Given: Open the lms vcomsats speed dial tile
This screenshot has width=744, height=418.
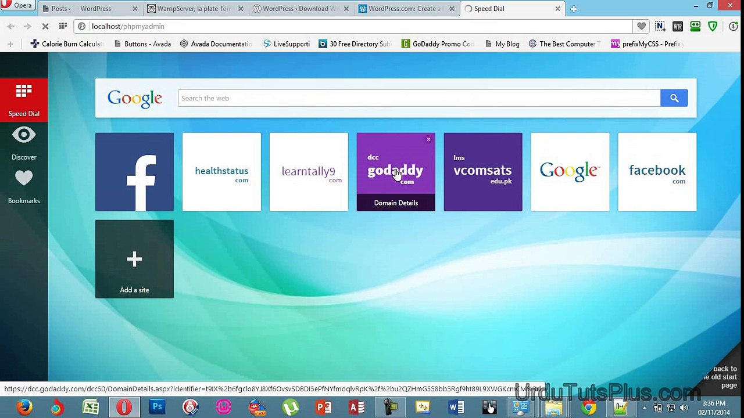Looking at the screenshot, I should coord(483,172).
